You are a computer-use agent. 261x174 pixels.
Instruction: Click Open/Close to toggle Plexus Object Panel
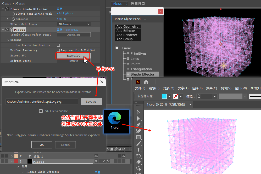tap(74, 35)
